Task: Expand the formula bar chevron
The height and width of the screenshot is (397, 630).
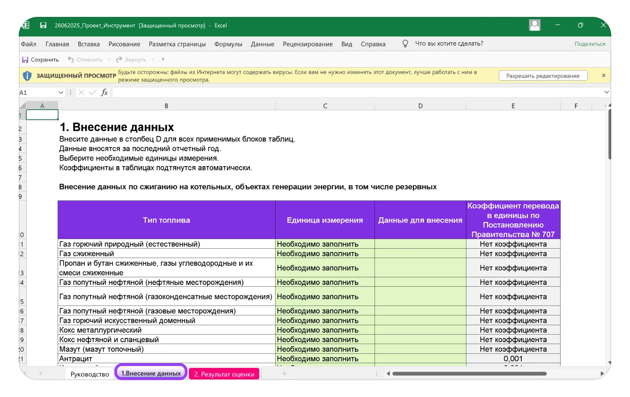Action: pyautogui.click(x=607, y=92)
